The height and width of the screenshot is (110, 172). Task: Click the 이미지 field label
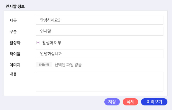15,65
